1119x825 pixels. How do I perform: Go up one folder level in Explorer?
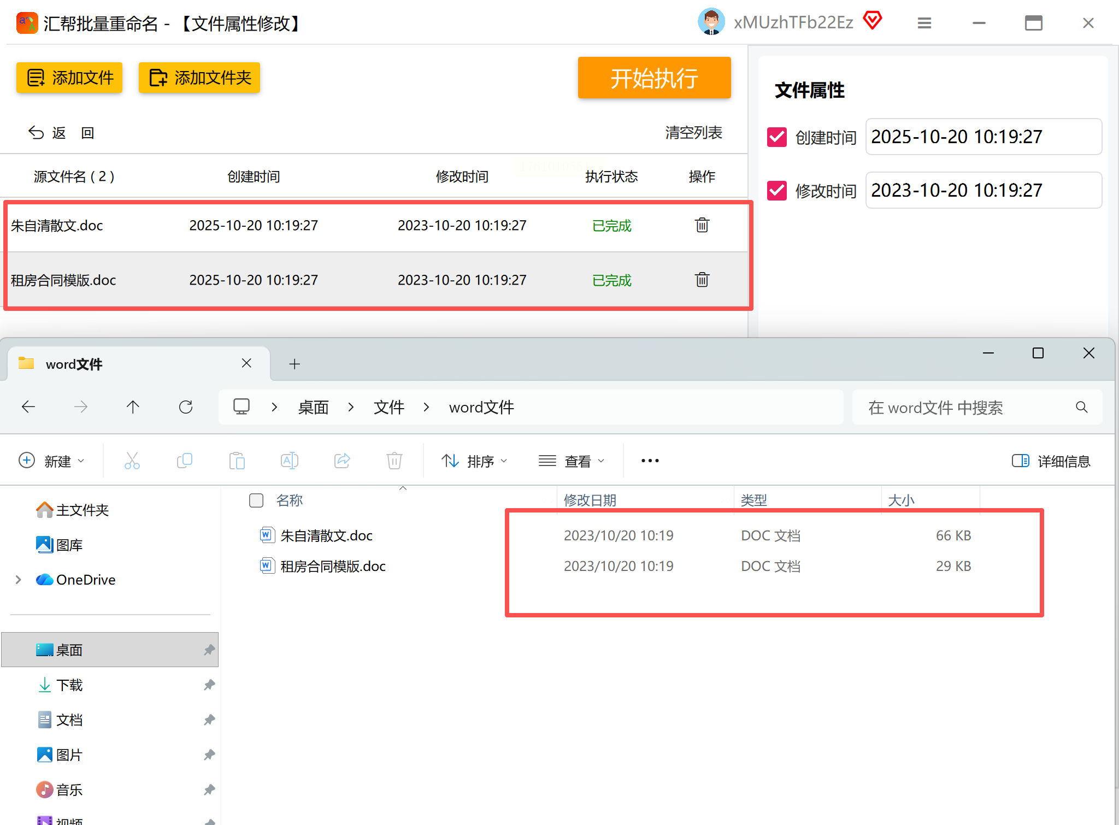pyautogui.click(x=133, y=407)
